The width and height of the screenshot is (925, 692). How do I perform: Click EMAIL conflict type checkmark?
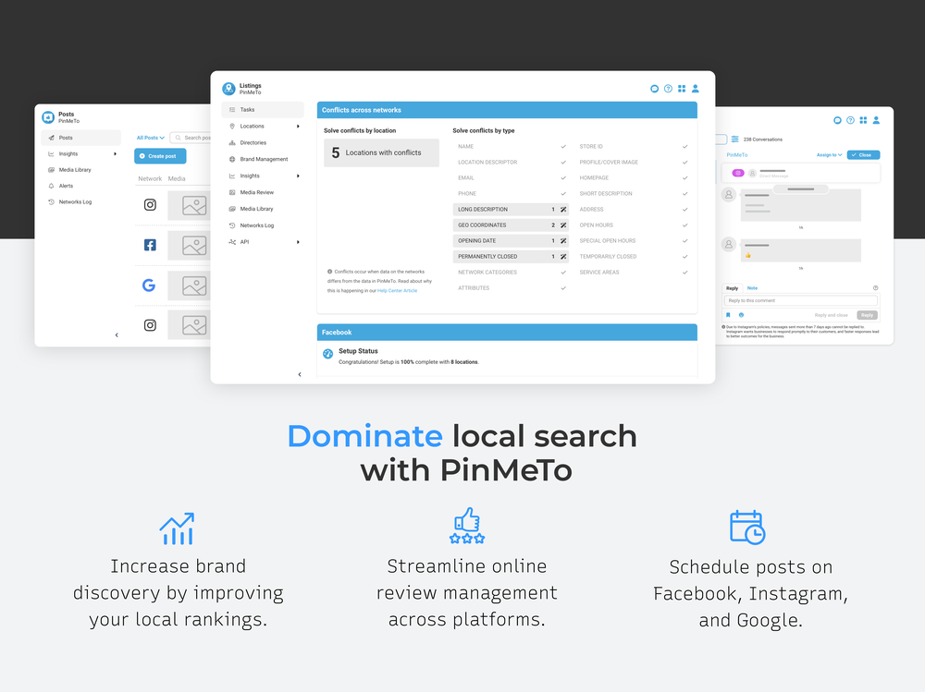(x=563, y=178)
